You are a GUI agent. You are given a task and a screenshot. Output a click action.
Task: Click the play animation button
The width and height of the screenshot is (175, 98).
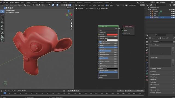click(x=74, y=91)
